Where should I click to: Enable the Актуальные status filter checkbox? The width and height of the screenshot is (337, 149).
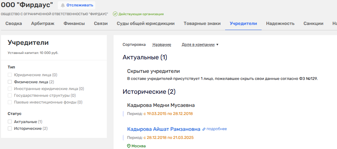tap(10, 122)
